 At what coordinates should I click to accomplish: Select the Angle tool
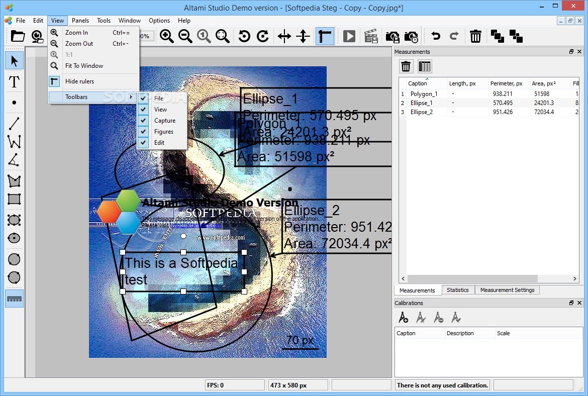click(14, 160)
